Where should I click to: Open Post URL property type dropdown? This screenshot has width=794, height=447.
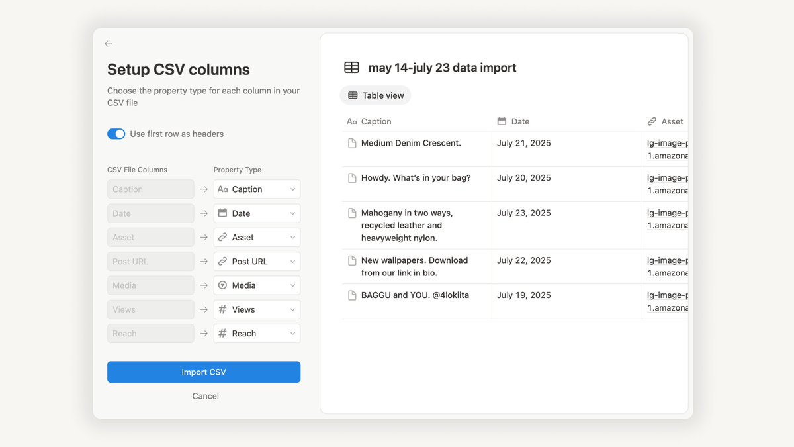pos(257,262)
